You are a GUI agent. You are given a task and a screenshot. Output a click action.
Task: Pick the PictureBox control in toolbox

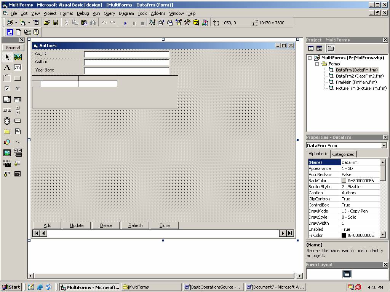[18, 57]
